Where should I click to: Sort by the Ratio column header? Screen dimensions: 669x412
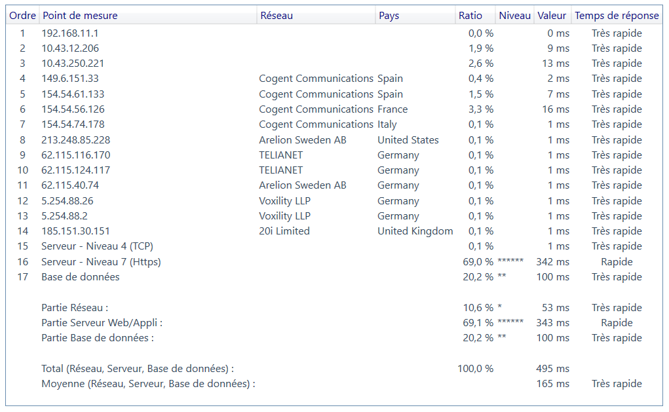(475, 16)
